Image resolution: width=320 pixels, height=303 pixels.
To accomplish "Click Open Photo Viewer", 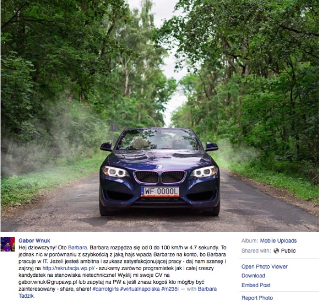I will (264, 267).
